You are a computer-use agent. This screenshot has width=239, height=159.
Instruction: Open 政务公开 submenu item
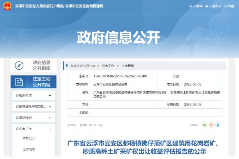(29, 138)
